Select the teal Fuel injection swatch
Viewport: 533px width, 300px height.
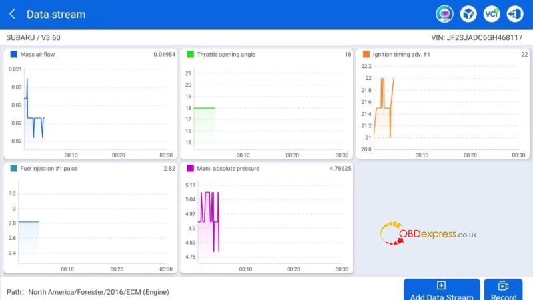[x=13, y=169]
